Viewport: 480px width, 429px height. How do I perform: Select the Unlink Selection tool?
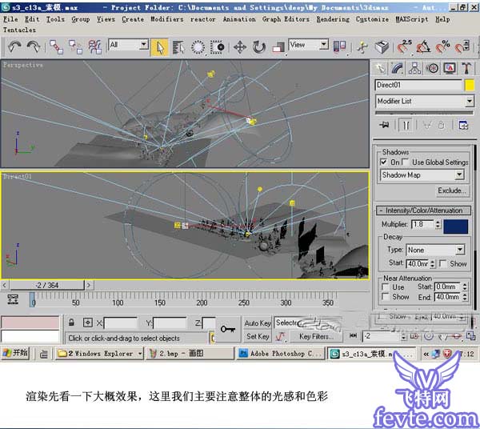tap(75, 47)
